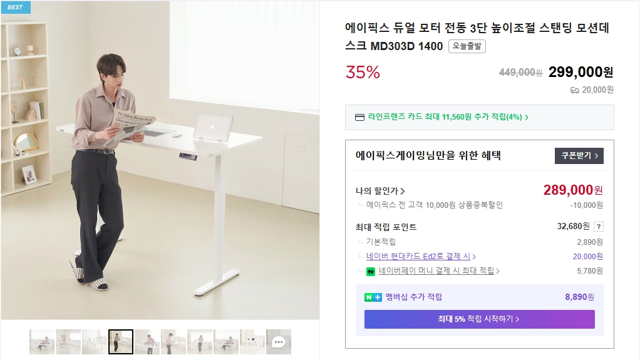This screenshot has width=640, height=360.
Task: Select the first product thumbnail
Action: point(42,342)
